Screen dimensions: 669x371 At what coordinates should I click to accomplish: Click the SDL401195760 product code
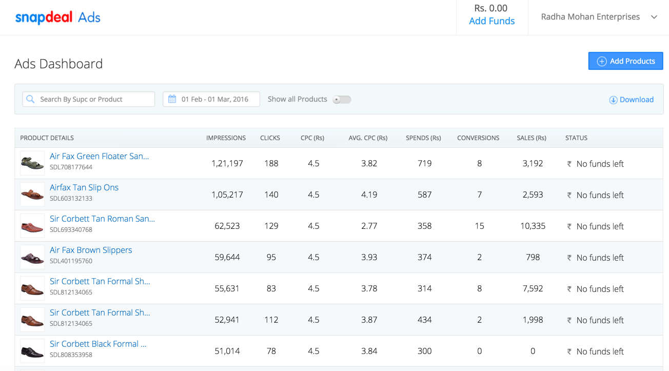tap(71, 261)
